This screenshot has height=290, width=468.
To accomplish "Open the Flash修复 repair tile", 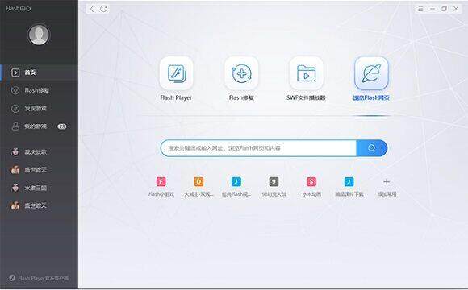I will 241,73.
